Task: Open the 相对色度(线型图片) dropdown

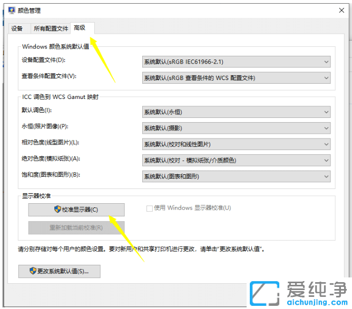Action: (236, 144)
